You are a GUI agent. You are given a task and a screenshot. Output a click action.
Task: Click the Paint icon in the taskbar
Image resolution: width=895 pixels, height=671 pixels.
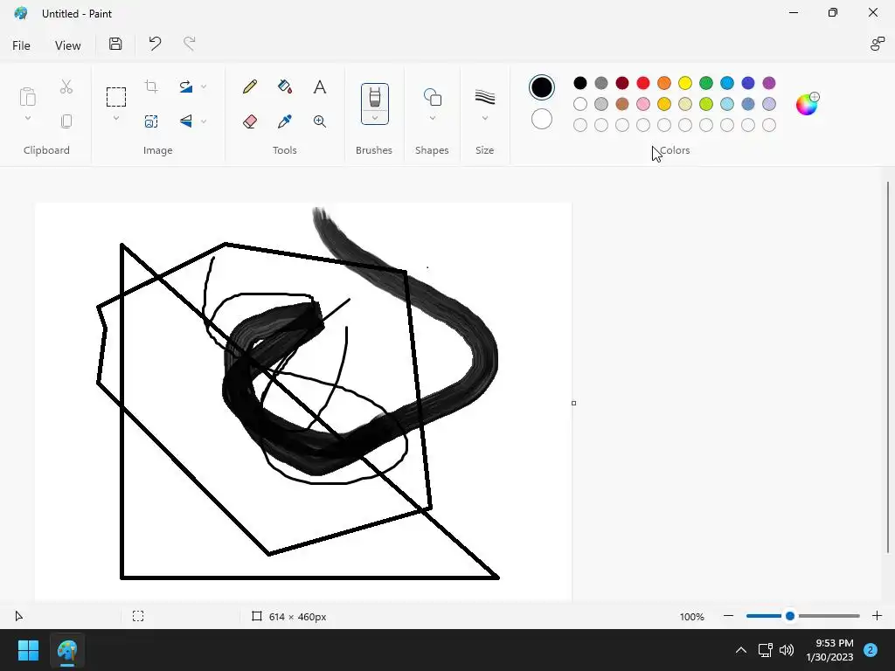[x=66, y=650]
